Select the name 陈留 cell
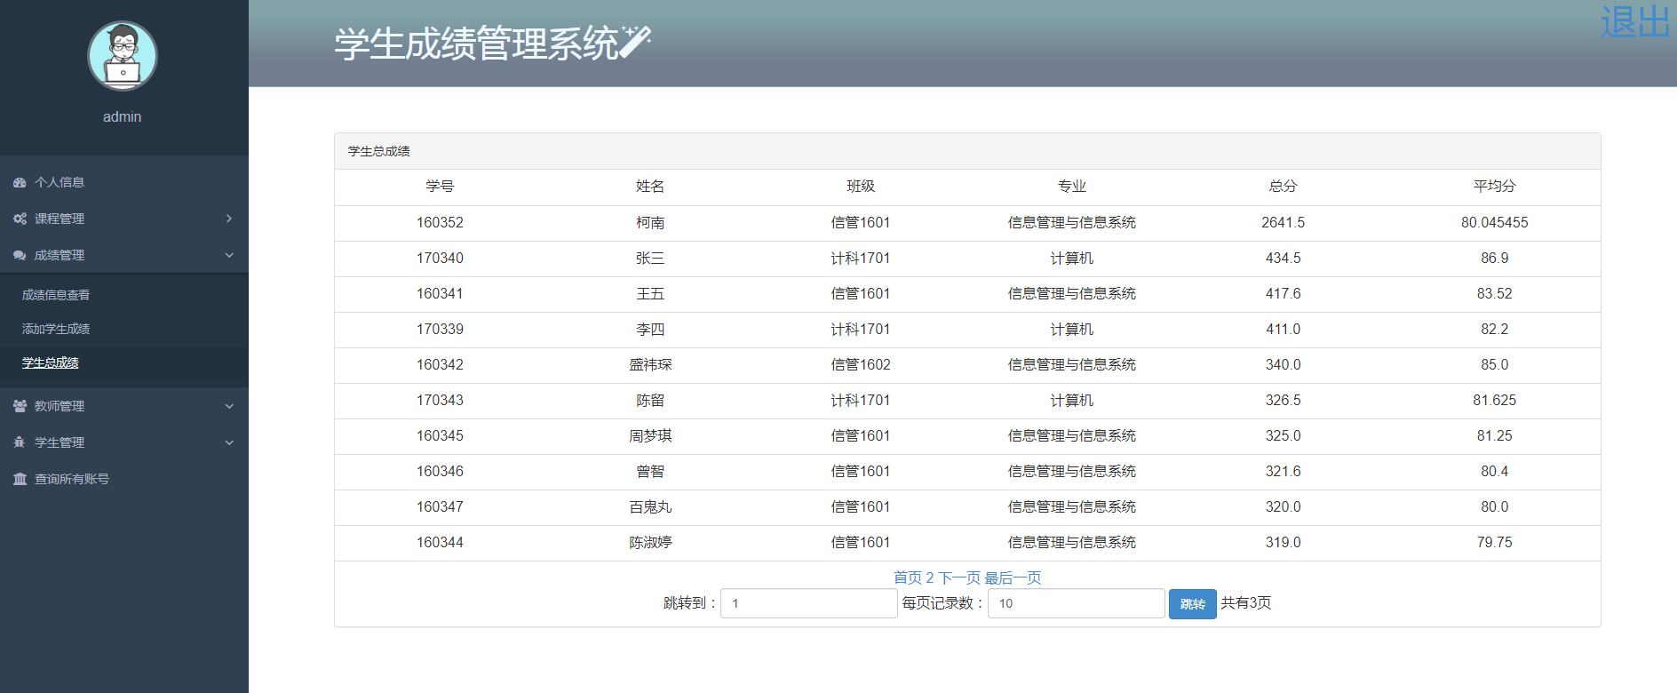This screenshot has height=693, width=1677. 650,401
